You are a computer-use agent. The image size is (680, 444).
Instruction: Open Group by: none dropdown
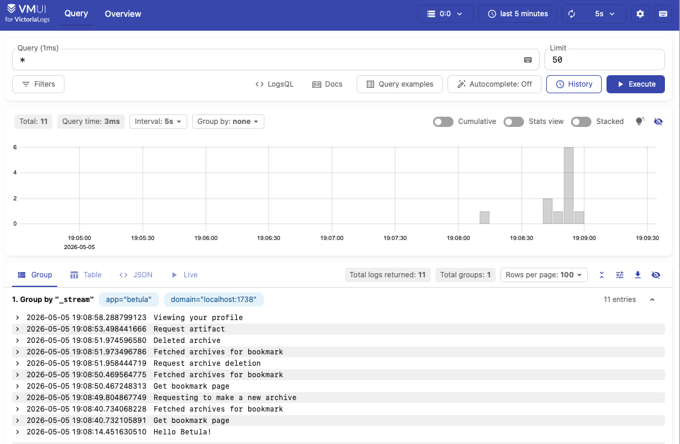point(228,122)
